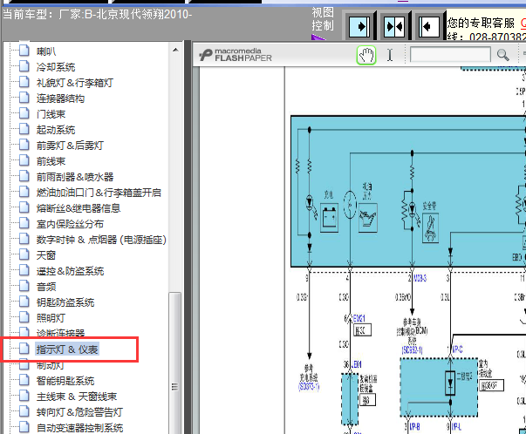Select 数字时钟 & 点烟器 (电源插座)
The height and width of the screenshot is (434, 526).
[x=101, y=240]
